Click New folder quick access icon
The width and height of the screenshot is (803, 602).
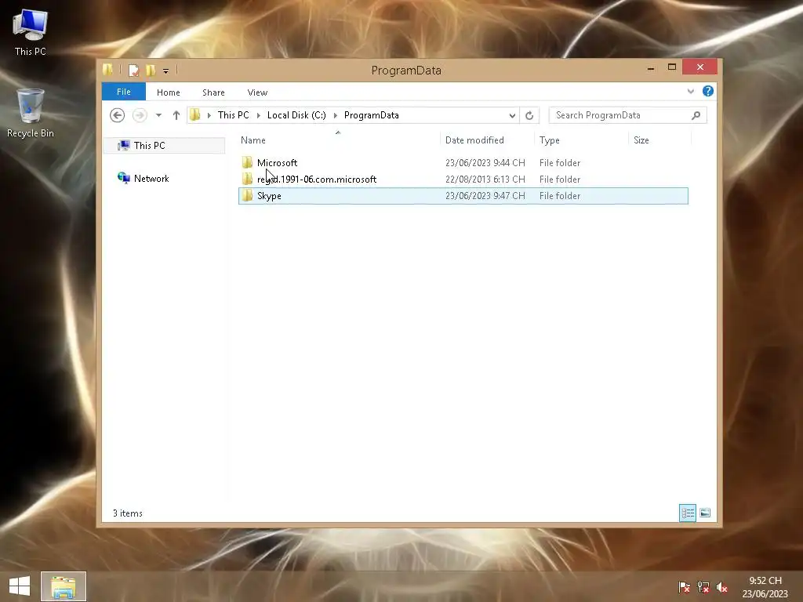pyautogui.click(x=151, y=70)
